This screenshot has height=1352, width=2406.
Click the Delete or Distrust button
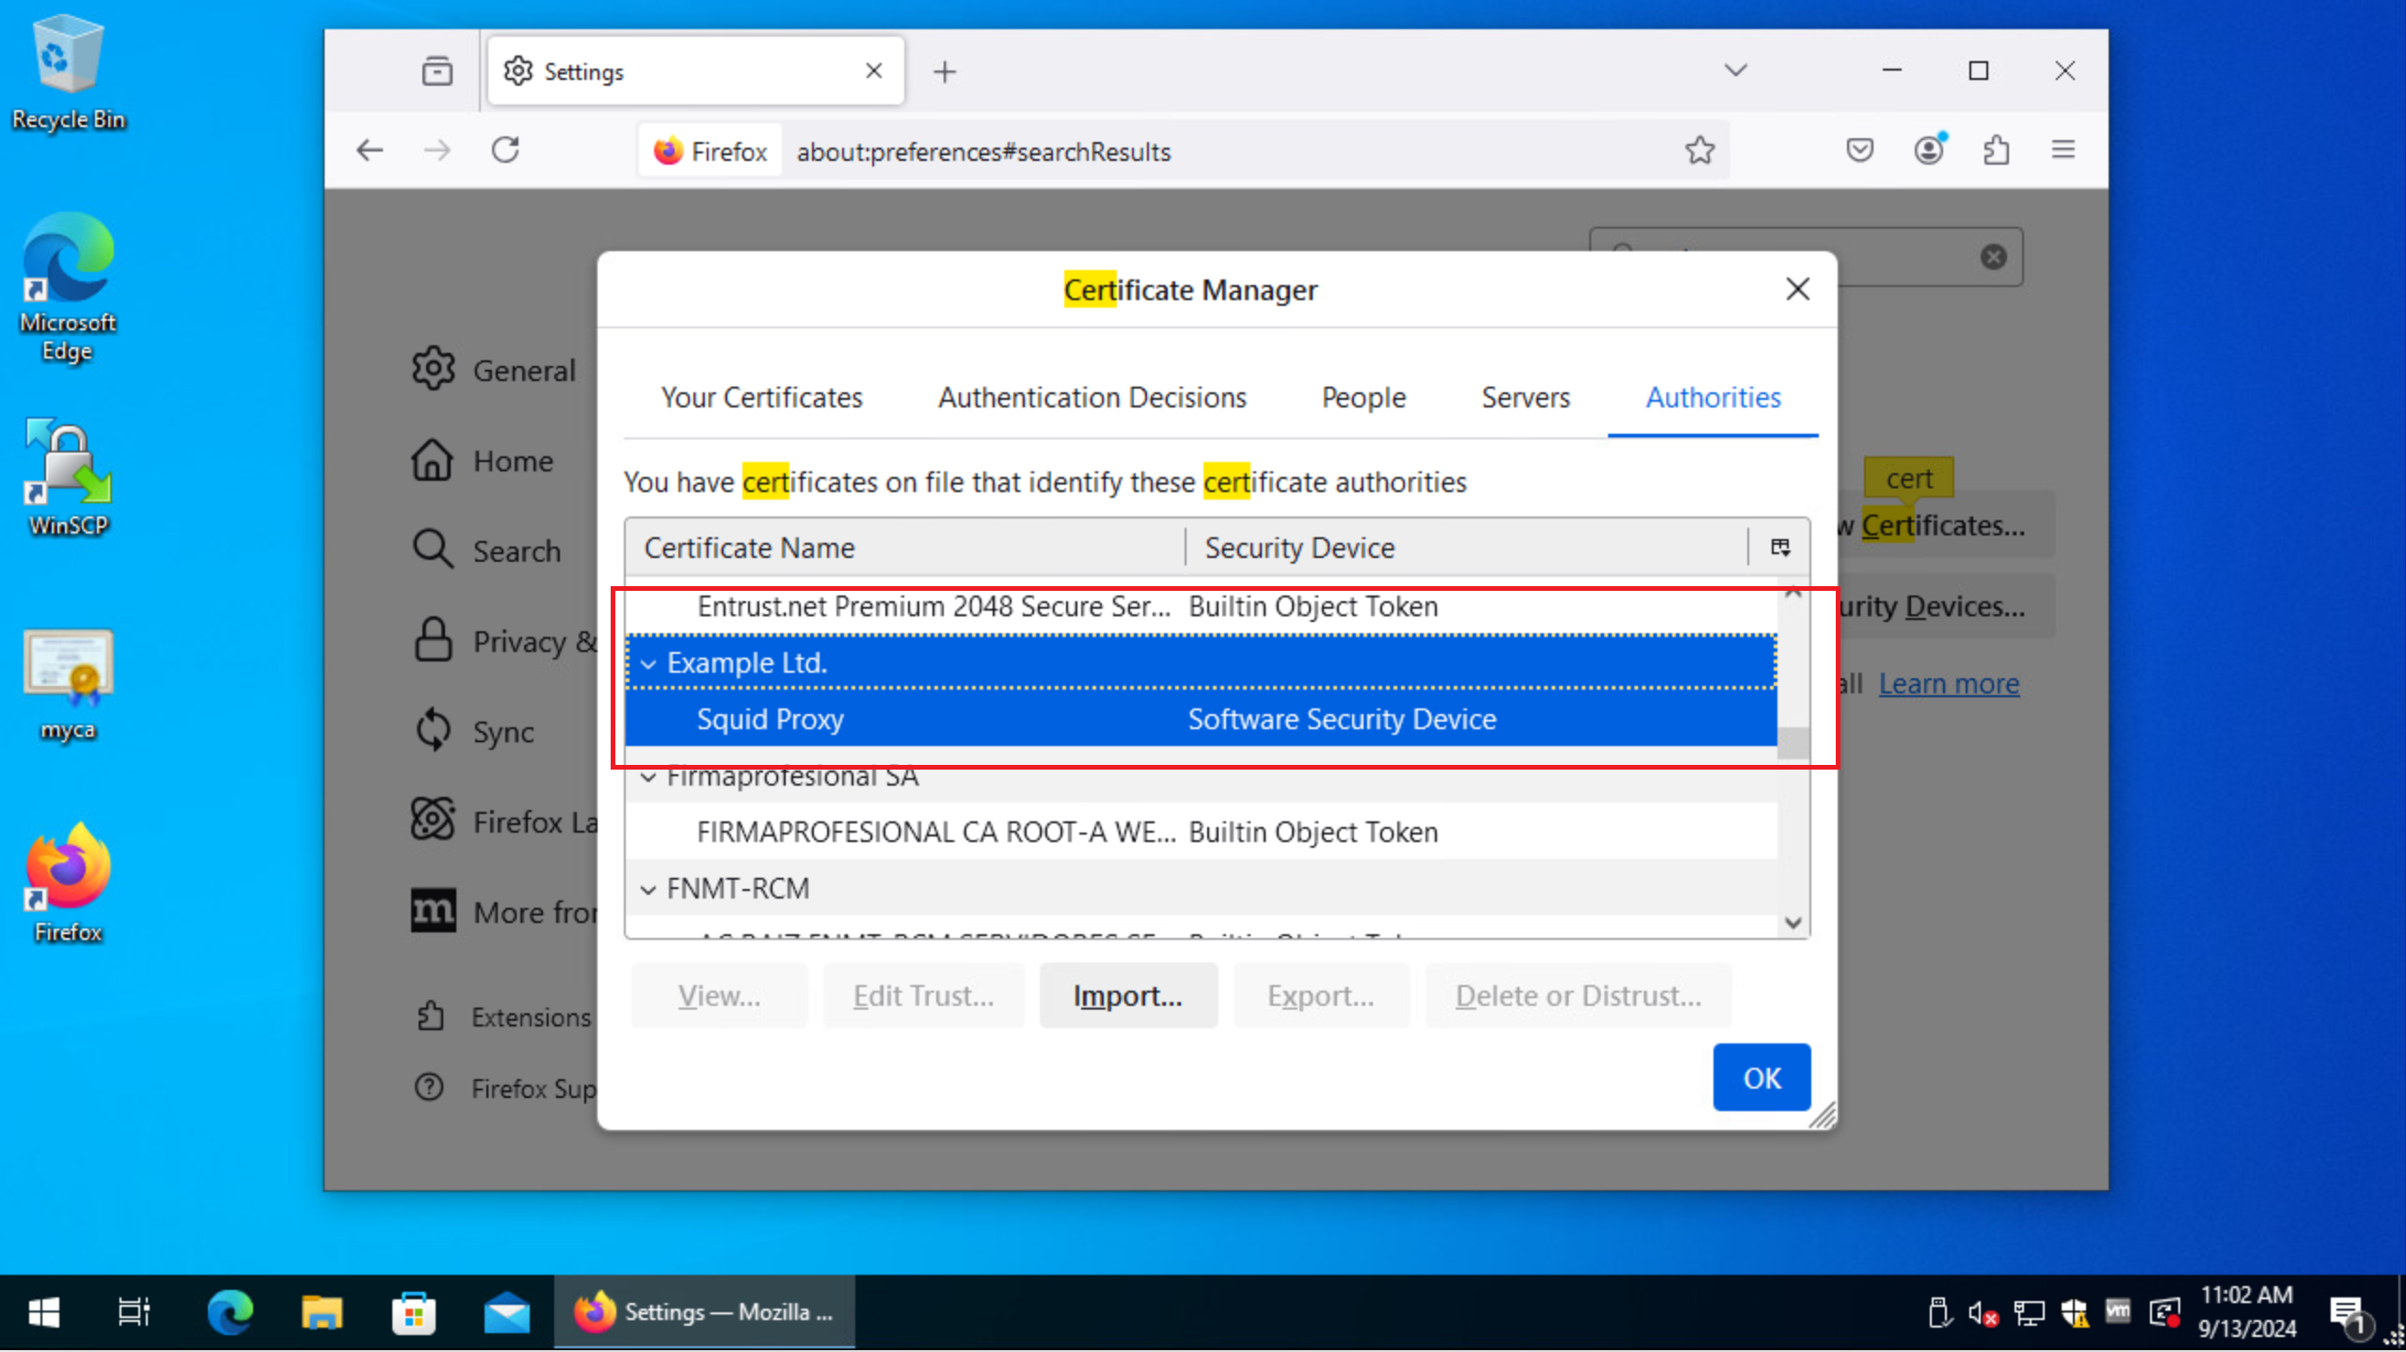pos(1578,995)
